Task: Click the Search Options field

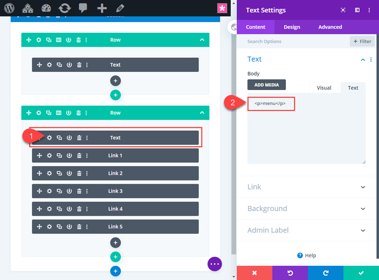Action: click(x=293, y=41)
